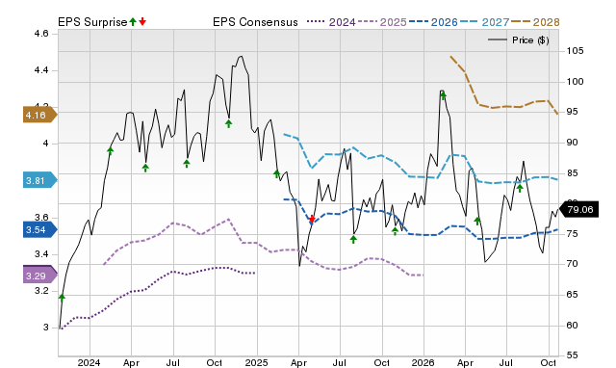The width and height of the screenshot is (616, 368).
Task: Click the EPS Surprise legend title
Action: [x=92, y=22]
